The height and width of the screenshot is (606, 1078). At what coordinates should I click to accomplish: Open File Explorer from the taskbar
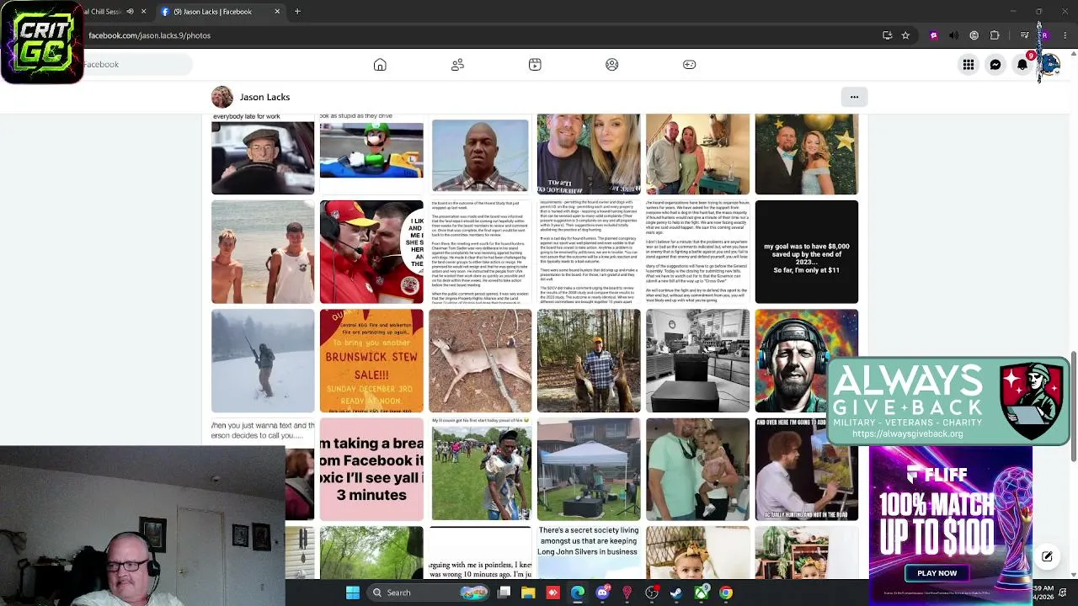coord(528,593)
